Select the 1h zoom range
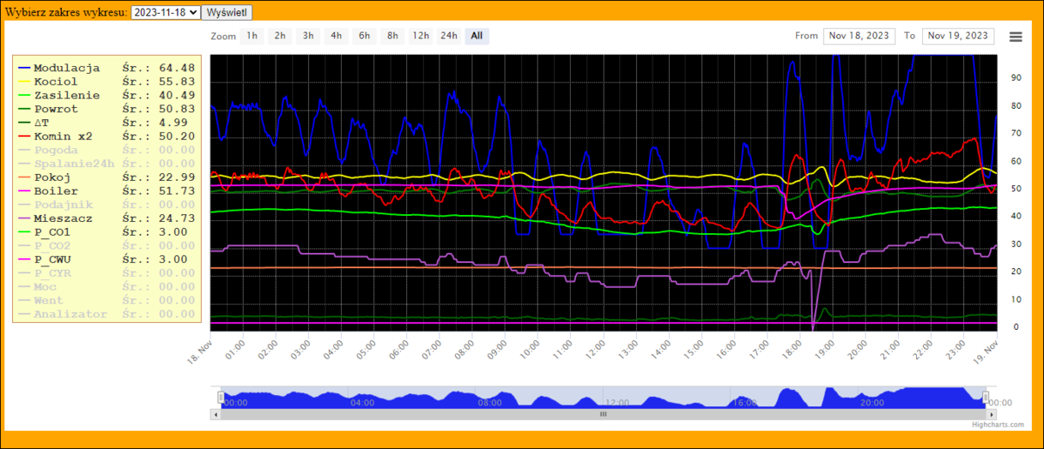Viewport: 1044px width, 449px height. click(251, 36)
